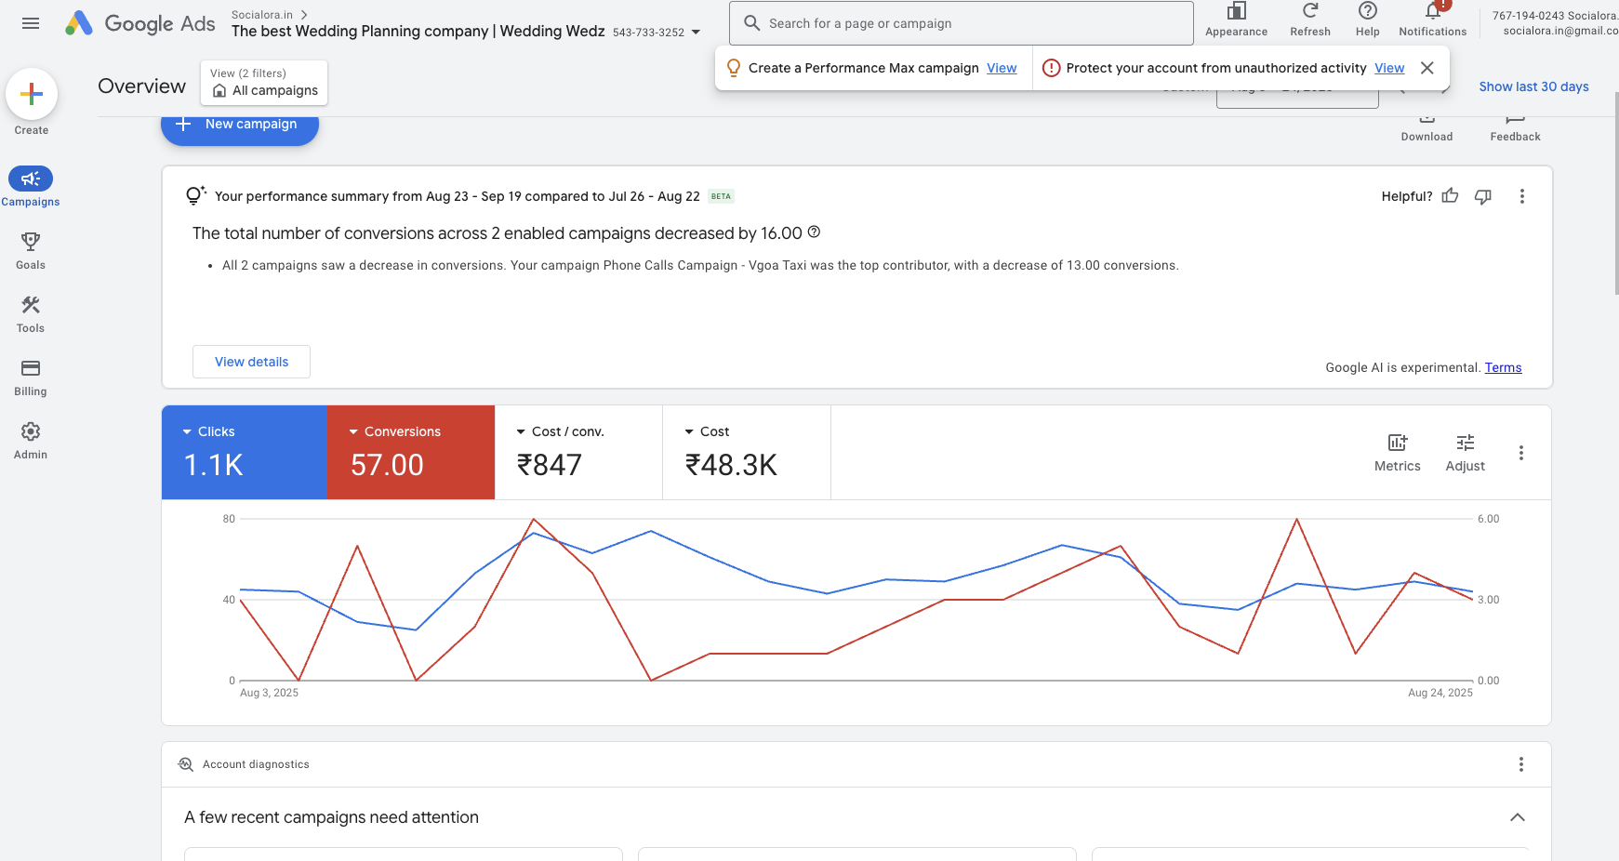Mark the performance summary as helpful
This screenshot has height=861, width=1619.
tap(1451, 196)
